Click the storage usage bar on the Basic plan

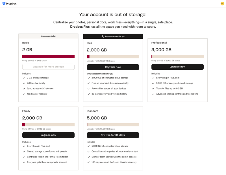pyautogui.click(x=48, y=56)
